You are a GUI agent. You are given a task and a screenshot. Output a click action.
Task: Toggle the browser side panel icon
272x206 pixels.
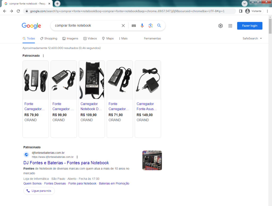pos(241,11)
